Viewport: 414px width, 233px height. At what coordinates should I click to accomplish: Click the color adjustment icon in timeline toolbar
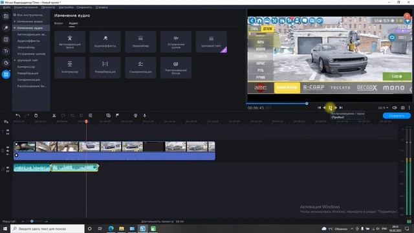(x=82, y=115)
